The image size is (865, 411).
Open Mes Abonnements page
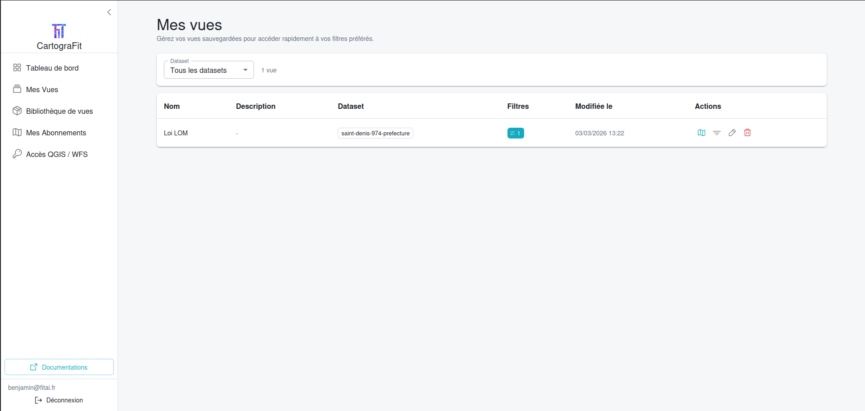56,133
